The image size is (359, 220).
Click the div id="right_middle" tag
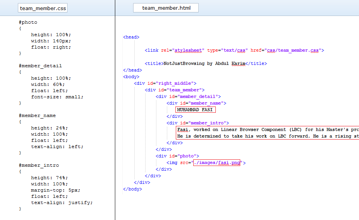(165, 83)
